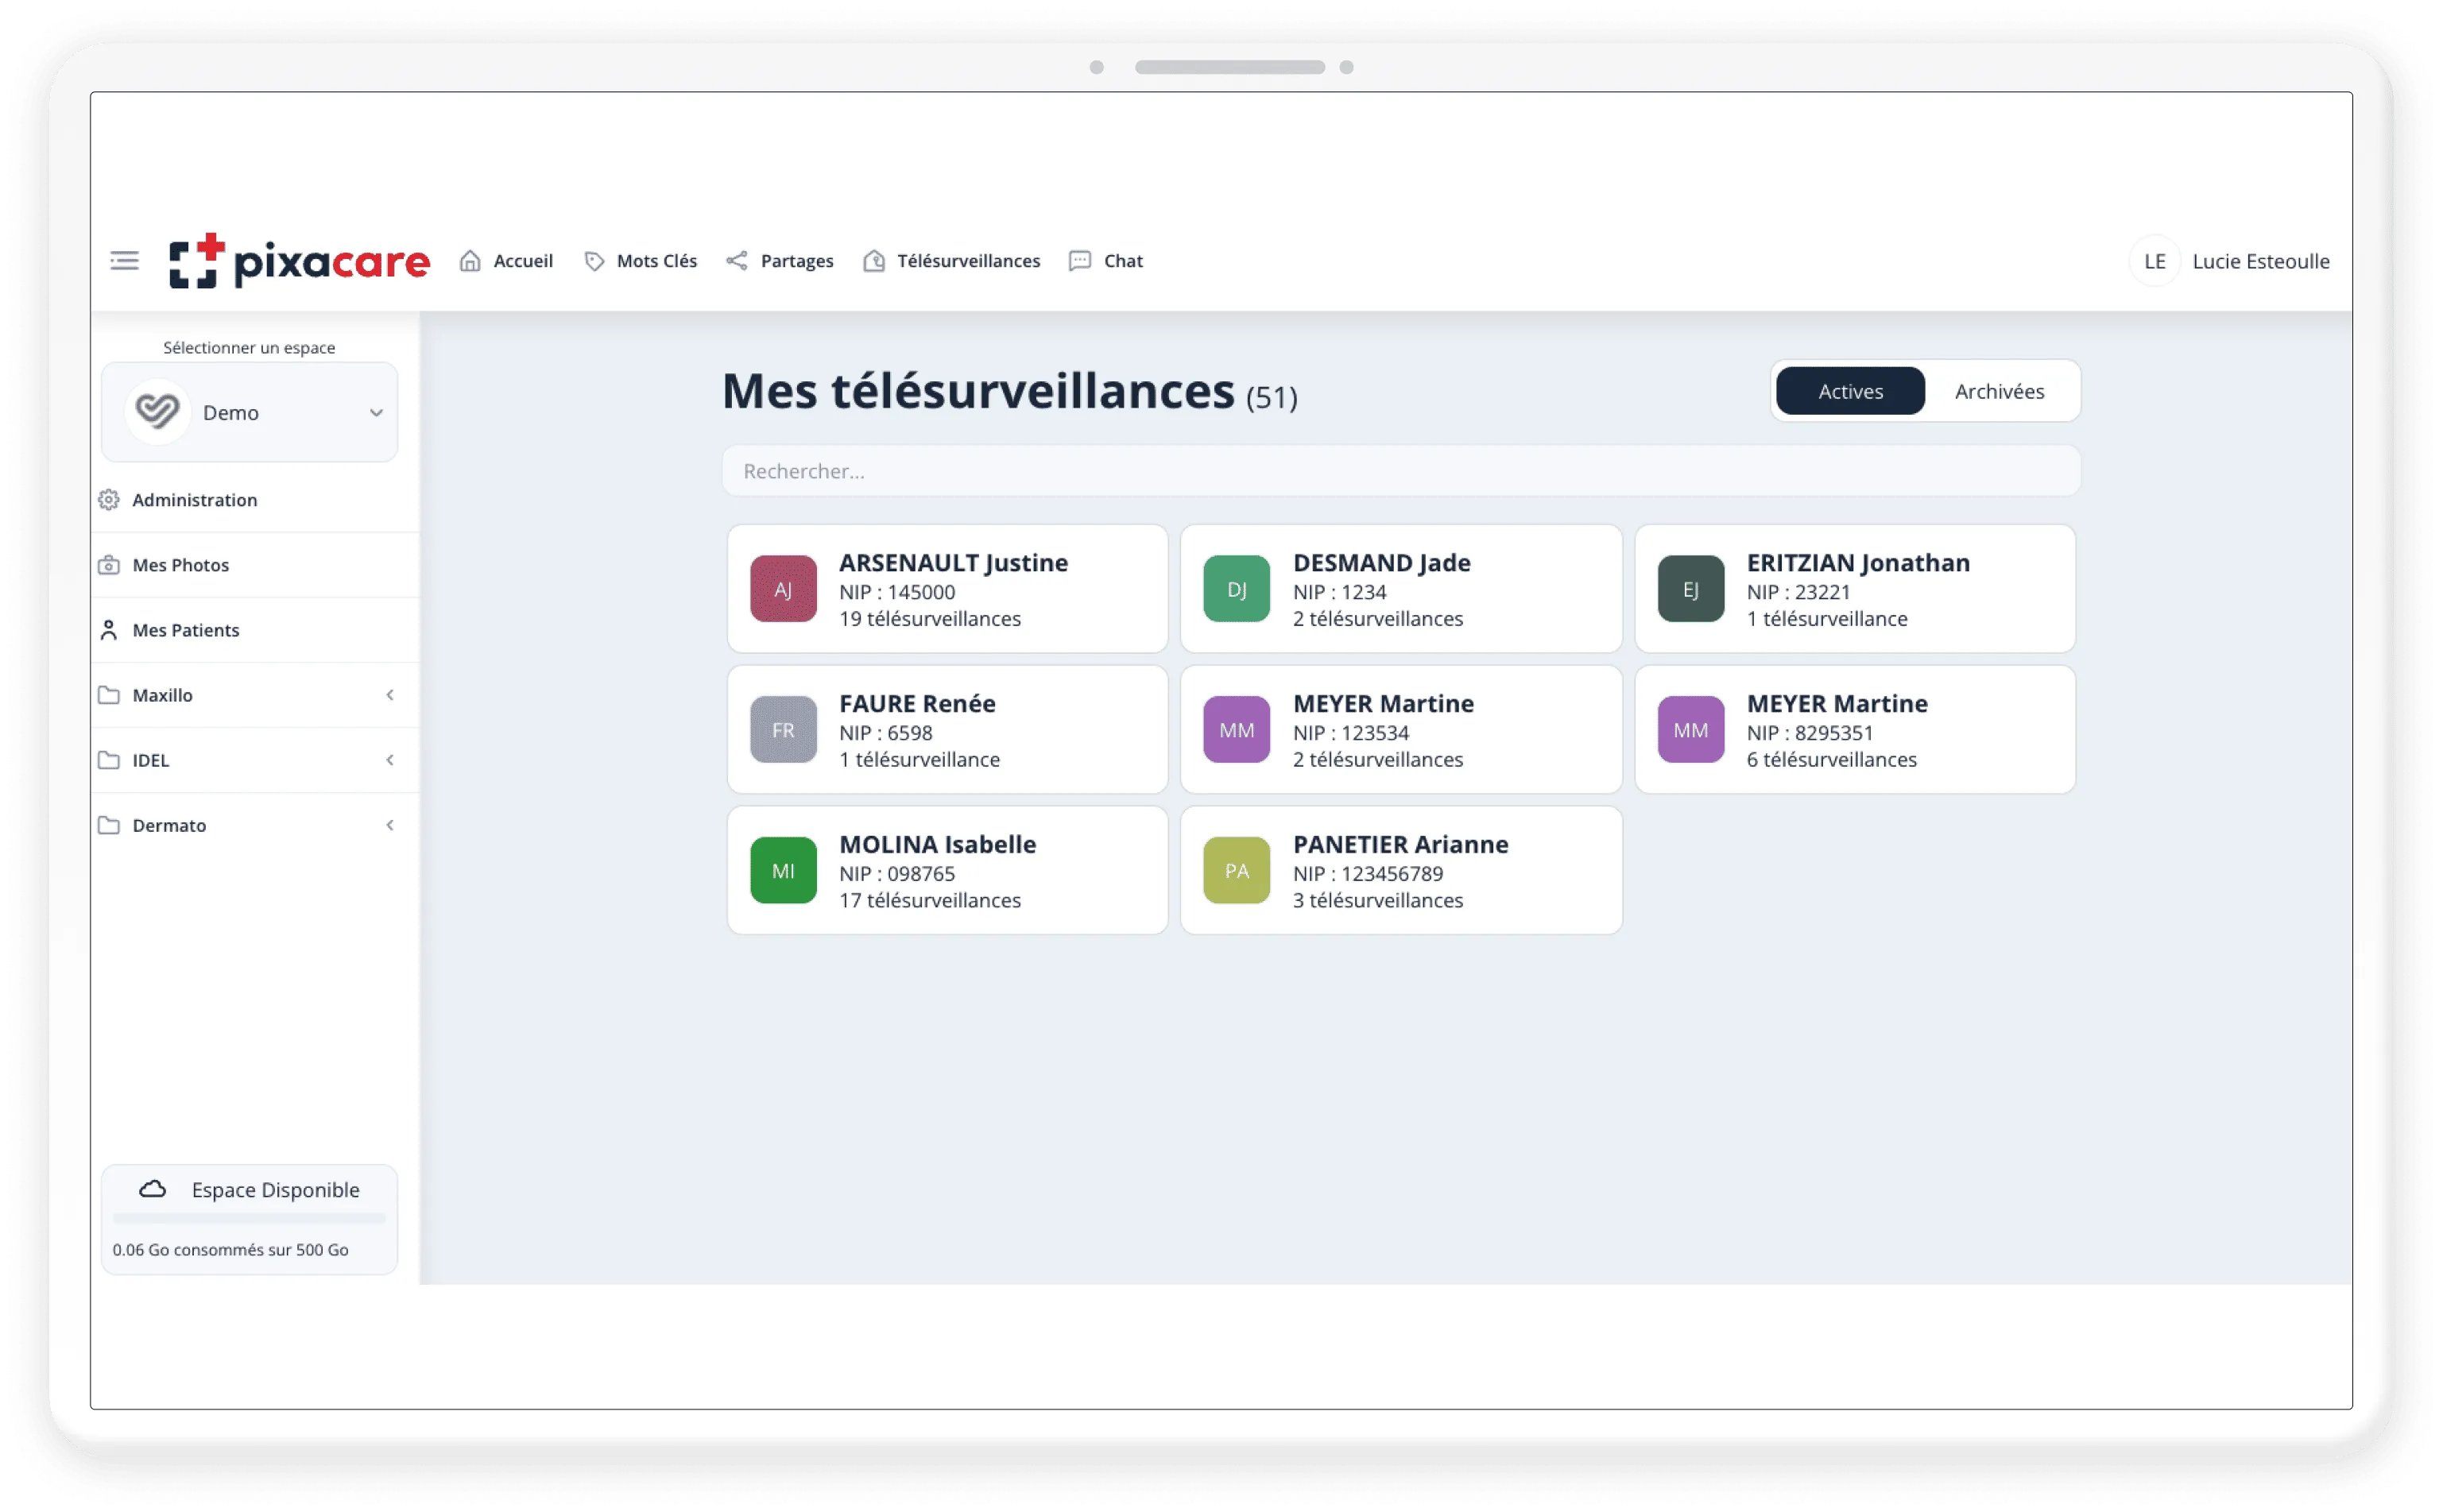
Task: Click the Télésurveillances house icon
Action: 874,261
